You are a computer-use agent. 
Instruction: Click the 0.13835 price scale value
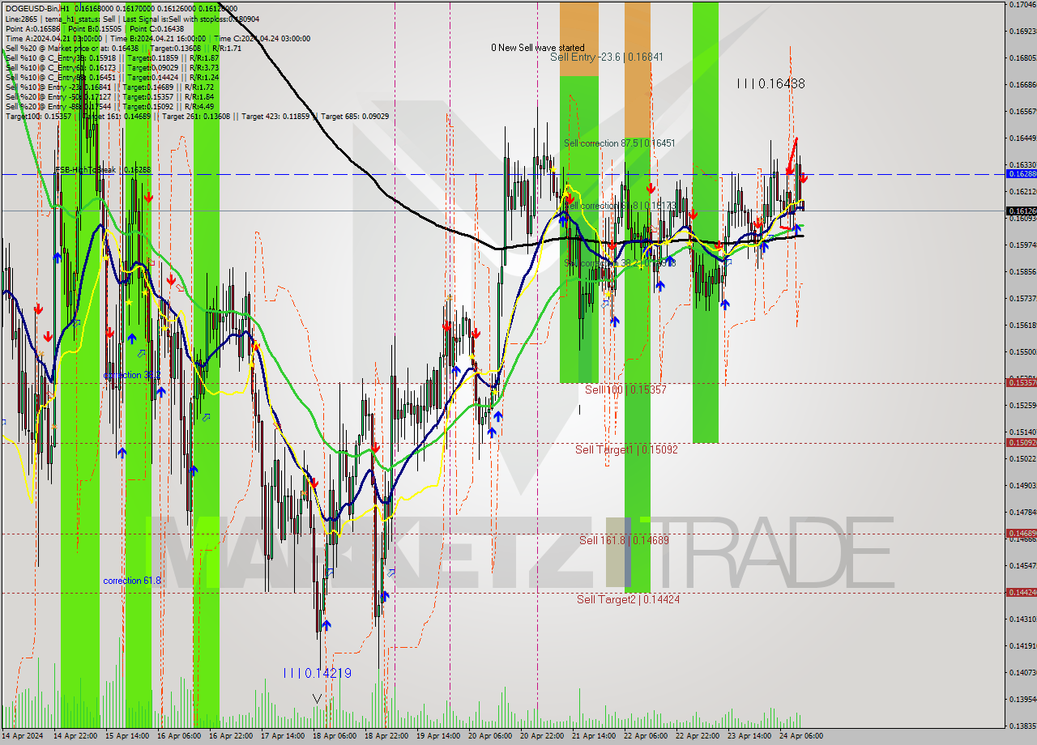[x=1022, y=726]
